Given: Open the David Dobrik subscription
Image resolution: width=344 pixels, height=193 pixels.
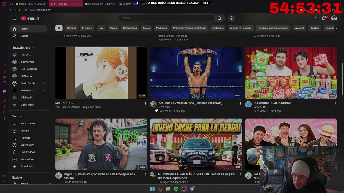Looking at the screenshot, I should pos(28,83).
